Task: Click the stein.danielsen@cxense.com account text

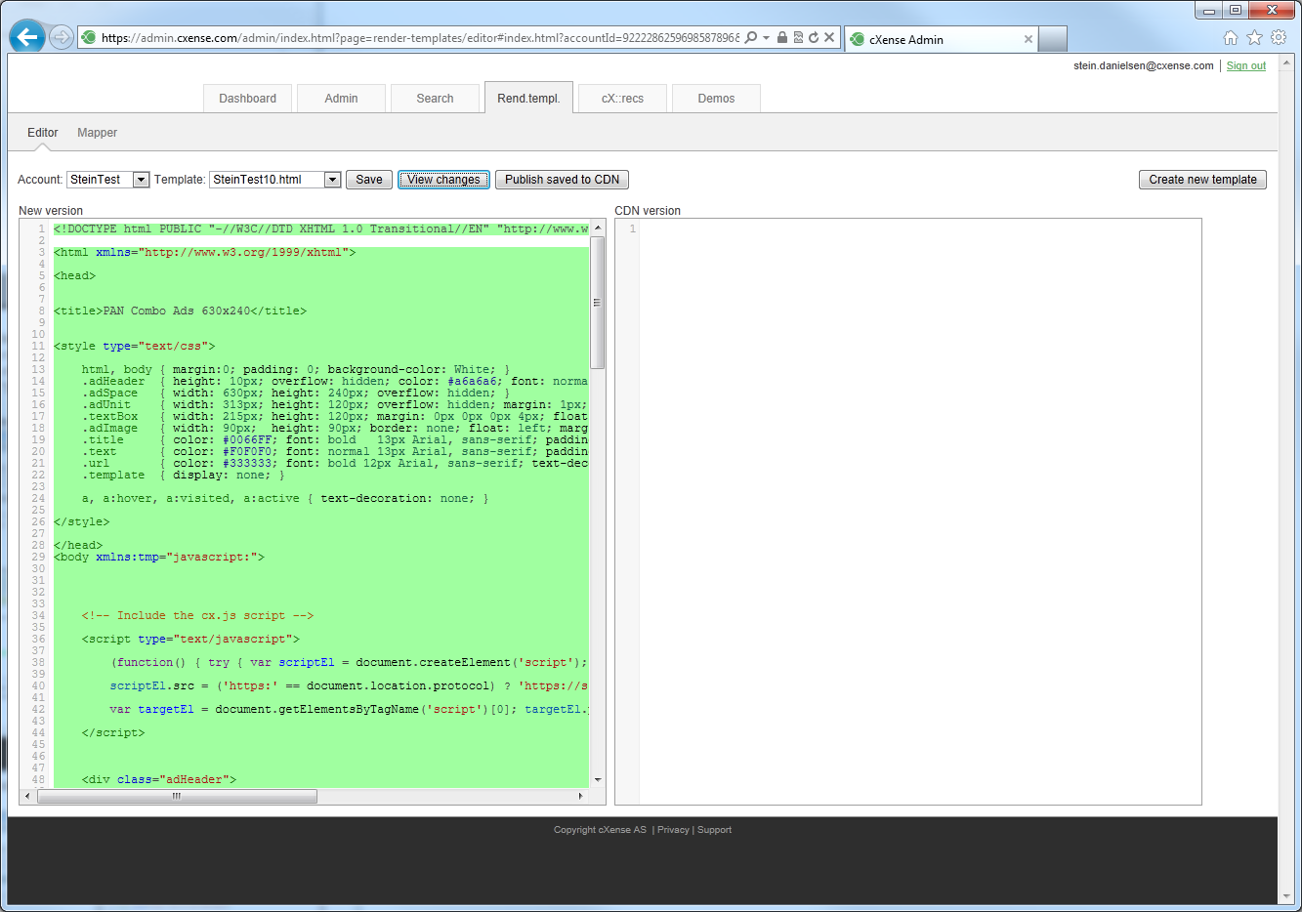Action: pyautogui.click(x=1143, y=65)
